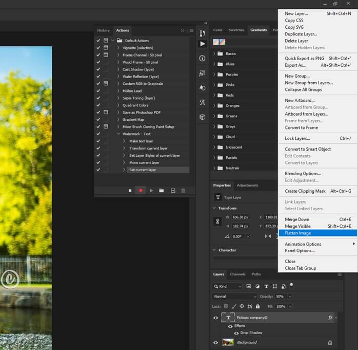
Task: Toggle layer filtering on/off switch
Action: 291,285
